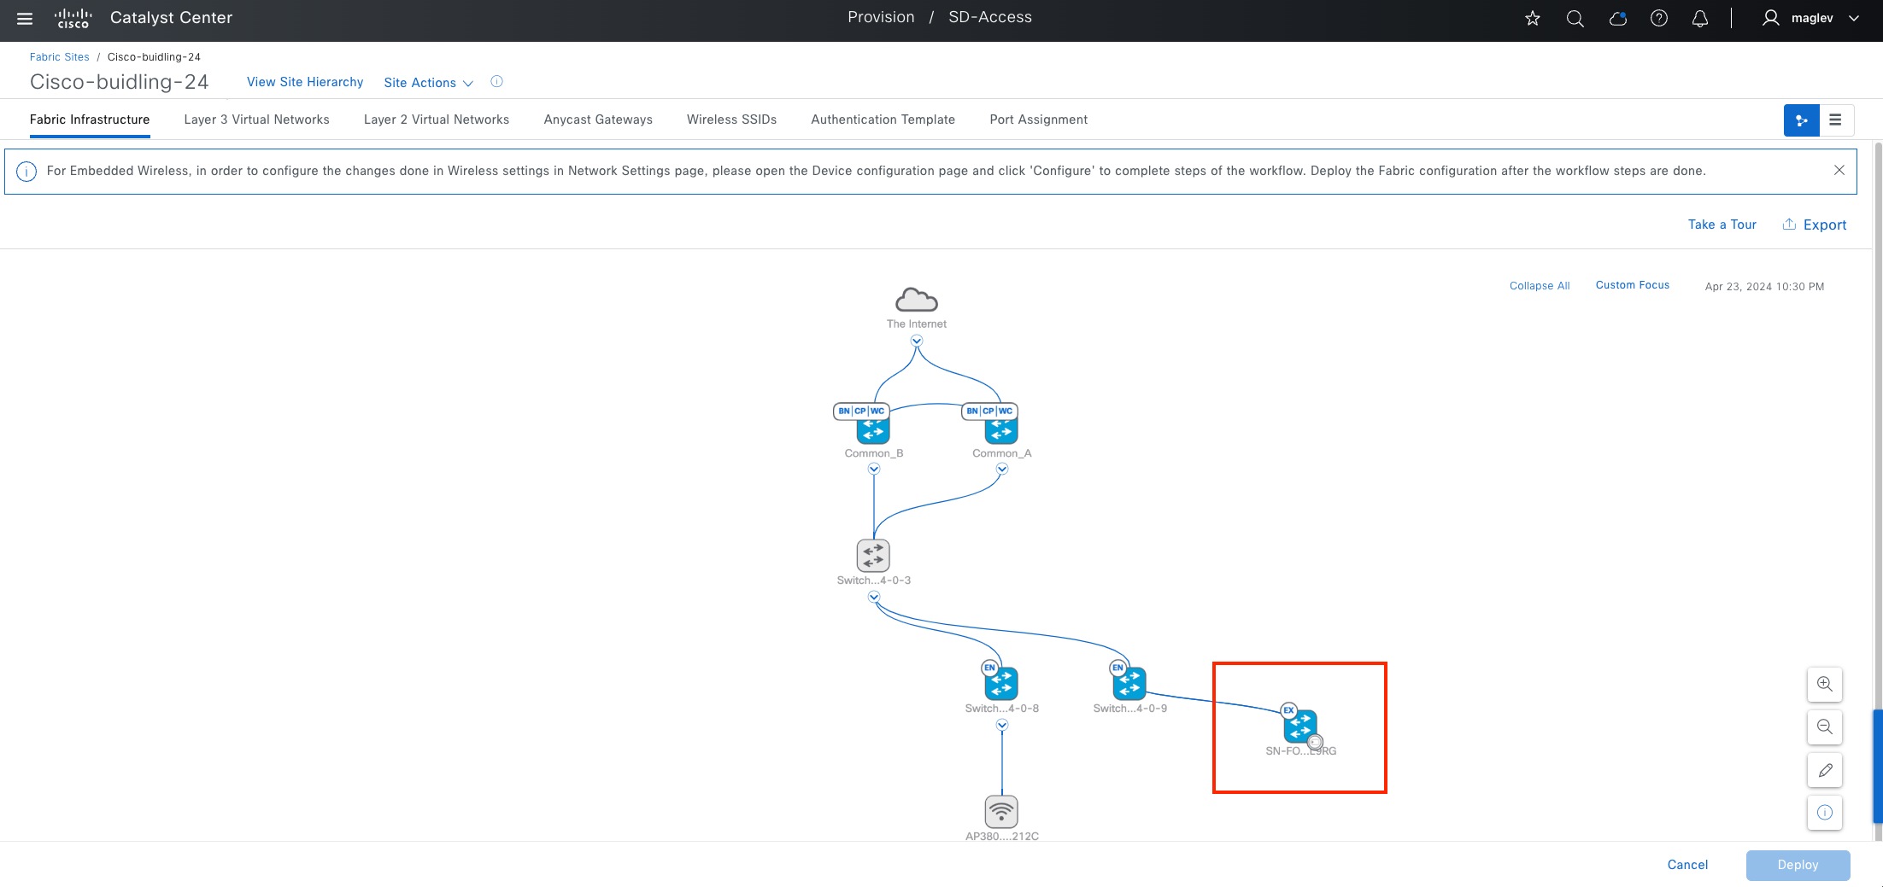Open the maglev user menu
This screenshot has width=1883, height=887.
coord(1810,18)
